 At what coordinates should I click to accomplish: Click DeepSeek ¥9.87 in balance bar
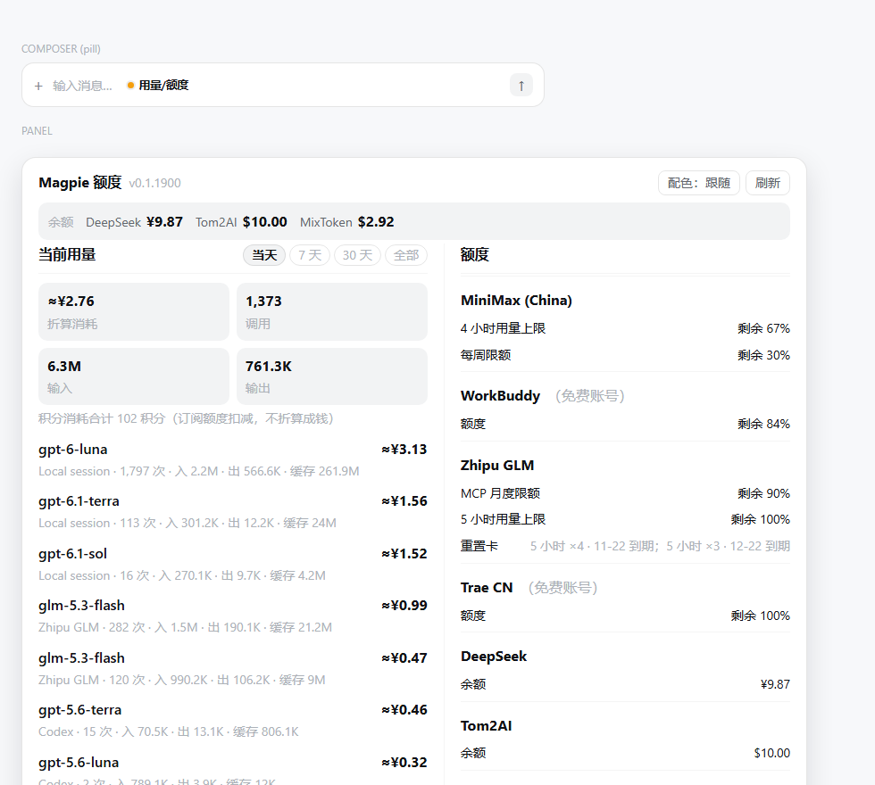click(x=134, y=222)
